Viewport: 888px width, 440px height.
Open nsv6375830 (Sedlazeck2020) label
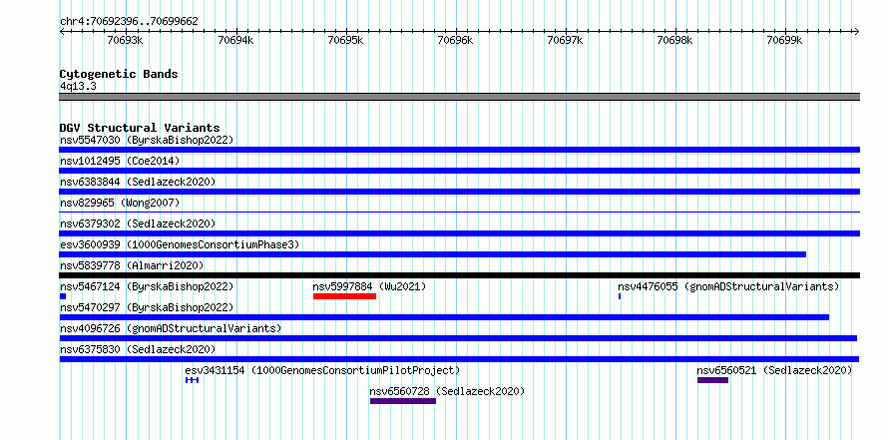click(x=138, y=349)
